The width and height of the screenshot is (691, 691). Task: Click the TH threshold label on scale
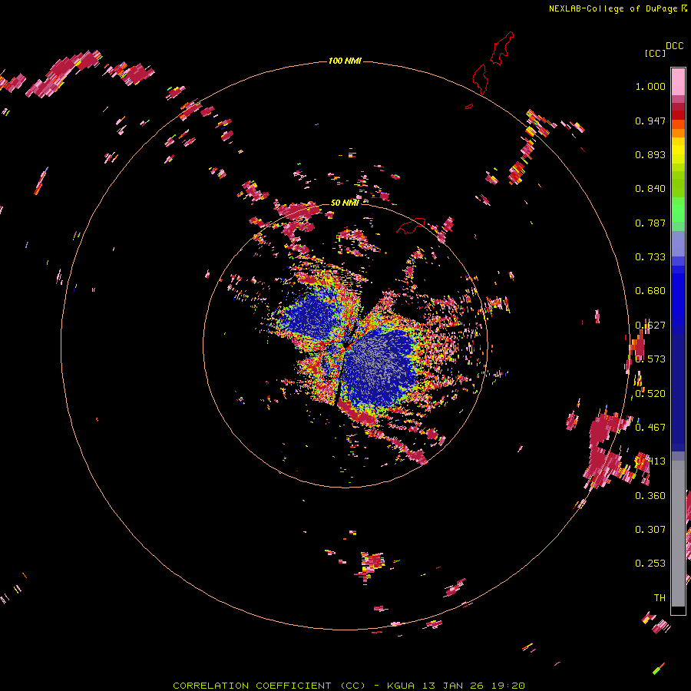coord(660,597)
